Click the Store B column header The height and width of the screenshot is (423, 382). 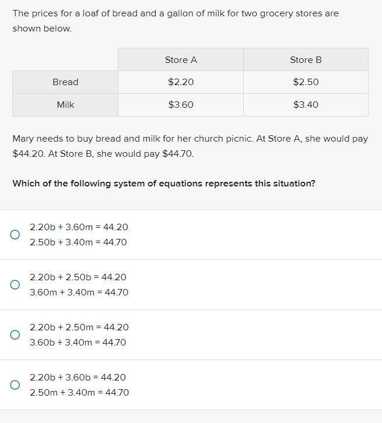pyautogui.click(x=306, y=60)
